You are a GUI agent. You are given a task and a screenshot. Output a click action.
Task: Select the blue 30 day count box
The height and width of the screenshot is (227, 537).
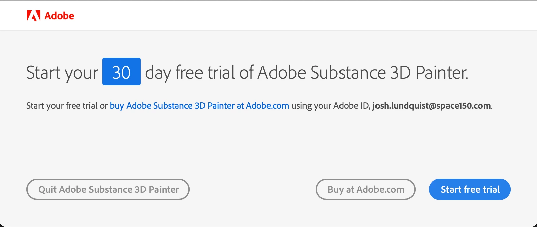click(121, 72)
